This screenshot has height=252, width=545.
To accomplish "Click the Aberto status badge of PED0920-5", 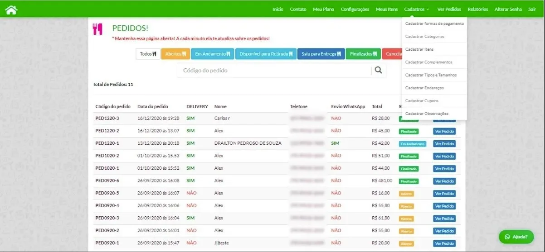I will point(406,194).
